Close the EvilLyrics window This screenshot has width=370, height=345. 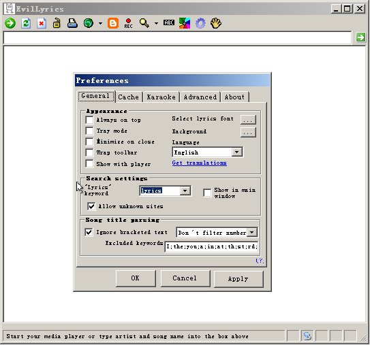pyautogui.click(x=360, y=9)
